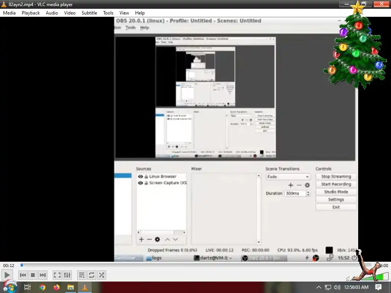Open the Playback menu
The width and height of the screenshot is (391, 293).
[31, 13]
